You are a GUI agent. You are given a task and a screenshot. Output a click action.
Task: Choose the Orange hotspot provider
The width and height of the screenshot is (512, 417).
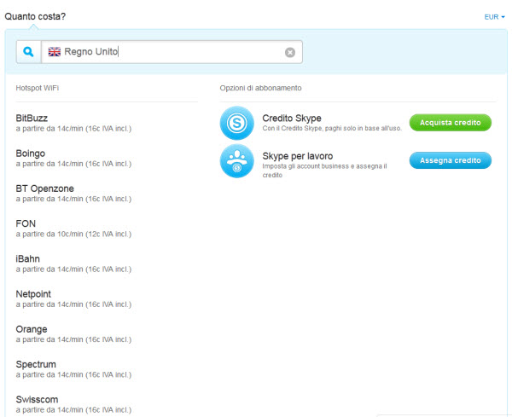(x=32, y=329)
